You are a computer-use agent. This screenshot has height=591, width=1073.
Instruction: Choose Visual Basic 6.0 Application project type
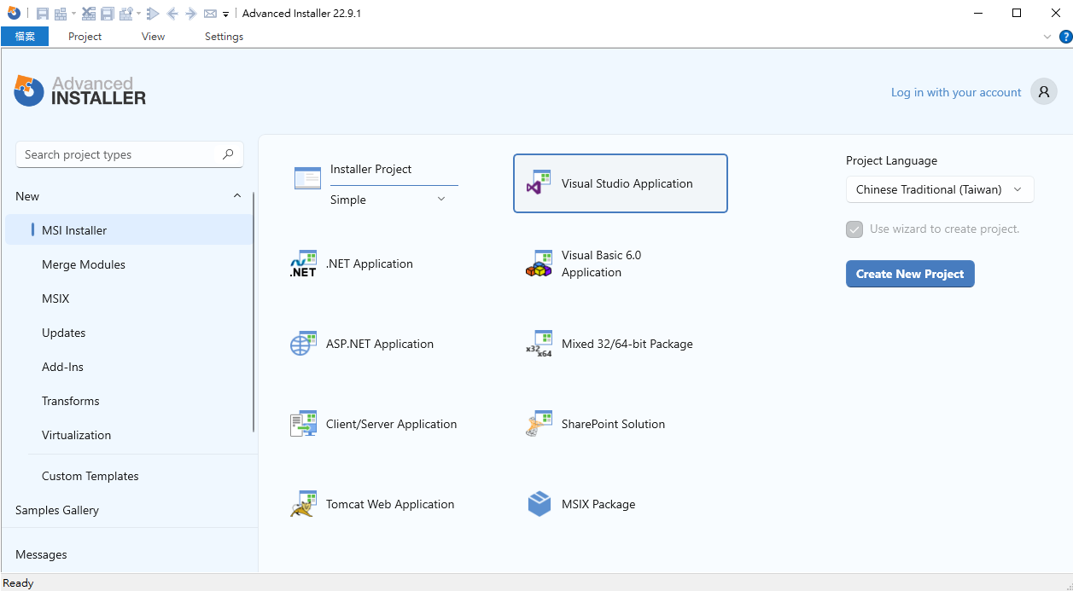pyautogui.click(x=584, y=264)
